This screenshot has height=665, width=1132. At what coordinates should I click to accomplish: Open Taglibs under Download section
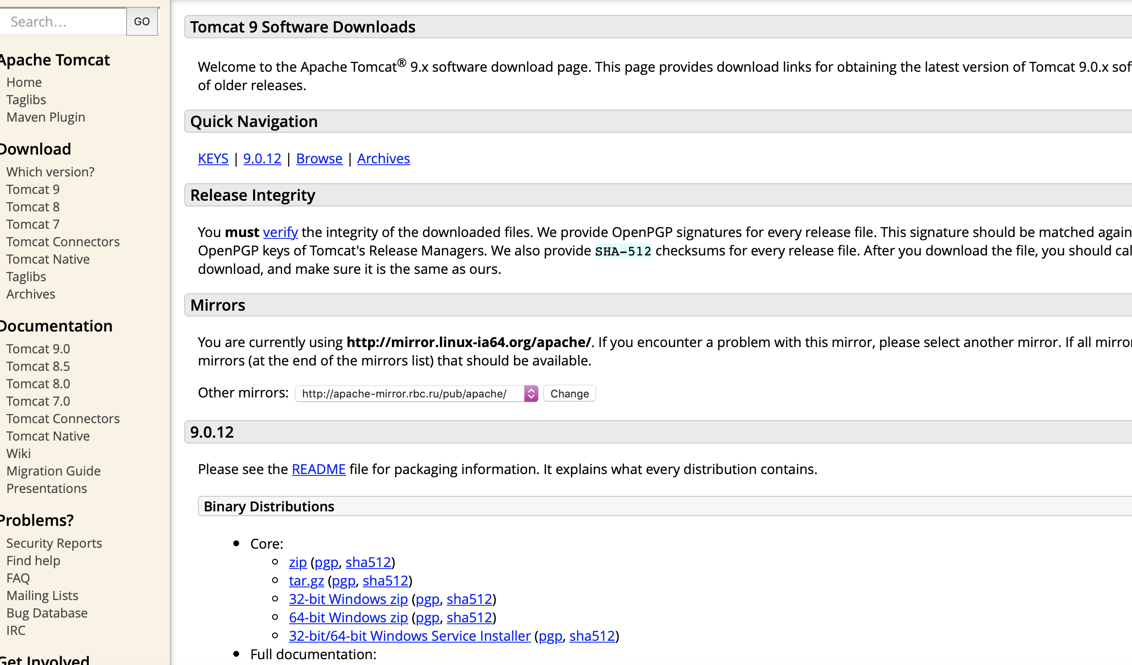click(x=26, y=277)
